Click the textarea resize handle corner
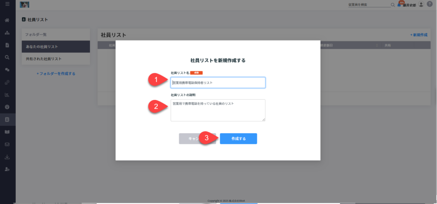 tap(263, 119)
